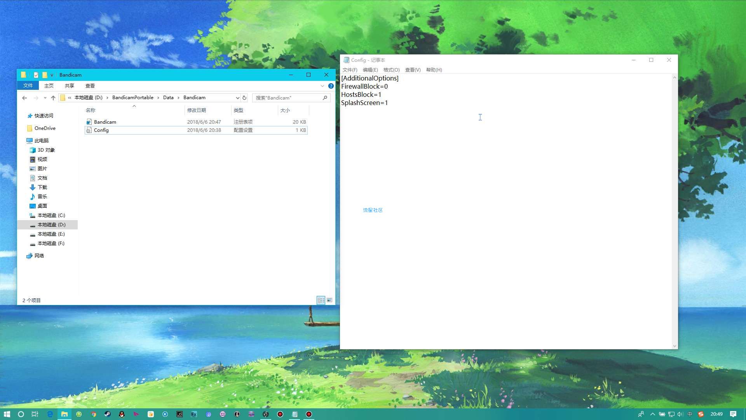746x420 pixels.
Task: Open address bar history dropdown
Action: [x=237, y=98]
